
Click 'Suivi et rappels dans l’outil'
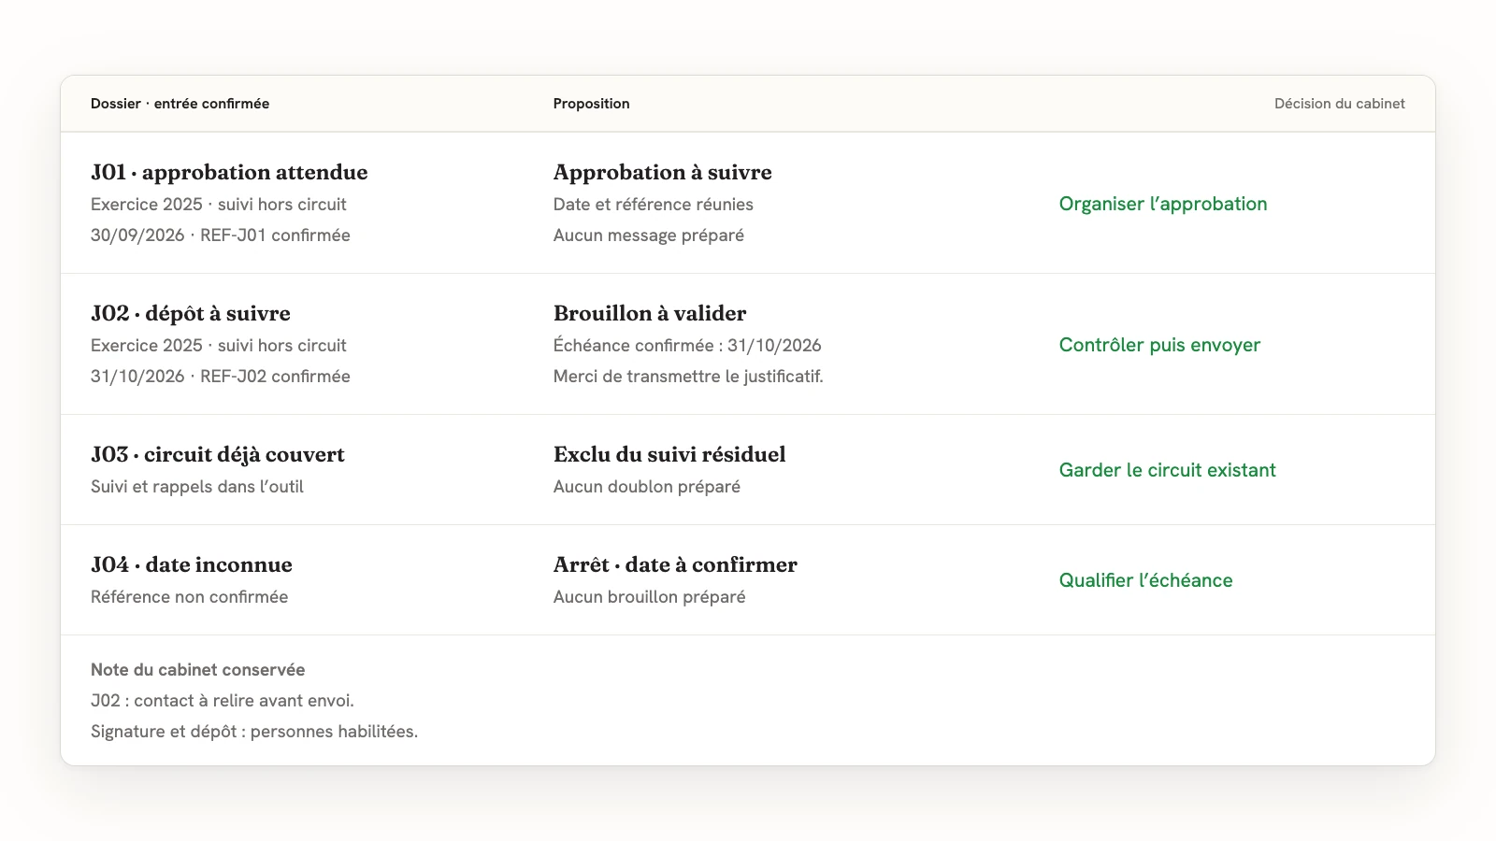(x=197, y=487)
